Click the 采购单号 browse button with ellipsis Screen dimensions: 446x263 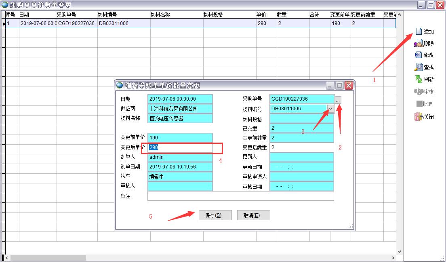338,99
